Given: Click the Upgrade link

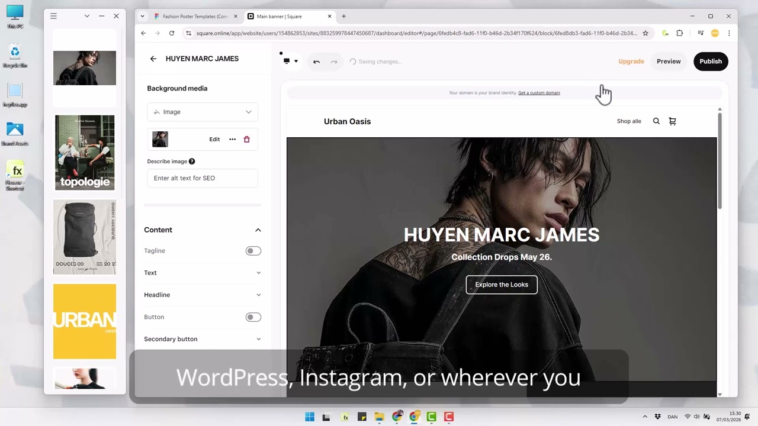Looking at the screenshot, I should click(x=631, y=62).
